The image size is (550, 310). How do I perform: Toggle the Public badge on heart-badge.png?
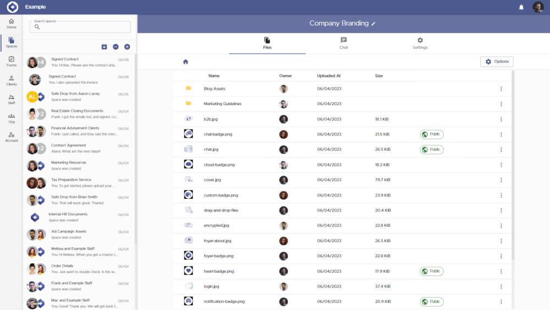(432, 271)
